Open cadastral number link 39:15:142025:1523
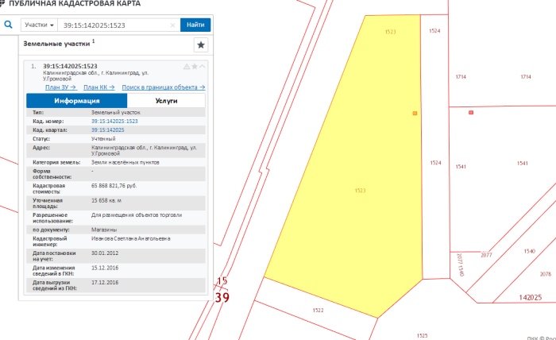 tap(114, 122)
